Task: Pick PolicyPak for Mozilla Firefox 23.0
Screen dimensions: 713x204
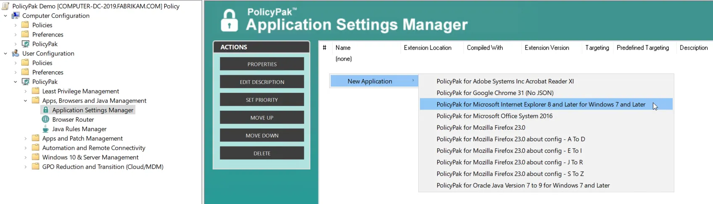Action: pos(546,127)
